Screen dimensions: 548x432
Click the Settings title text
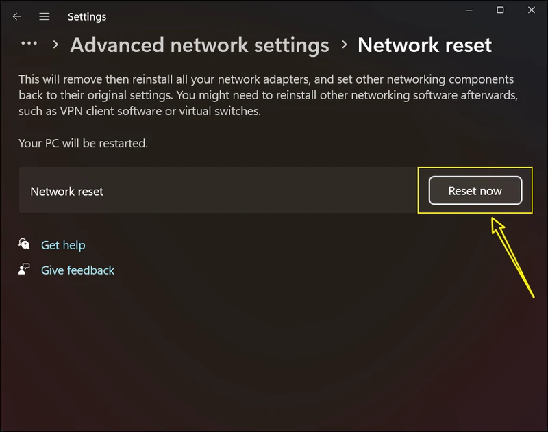(87, 16)
